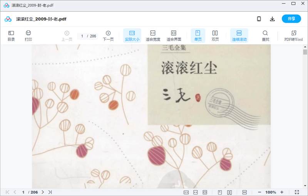The height and width of the screenshot is (196, 308).
Task: Enable 单页 single page view
Action: coord(198,35)
